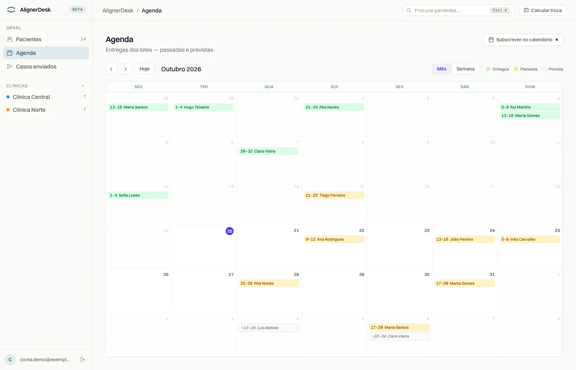Select Clínica Central in clinics list

pos(46,97)
